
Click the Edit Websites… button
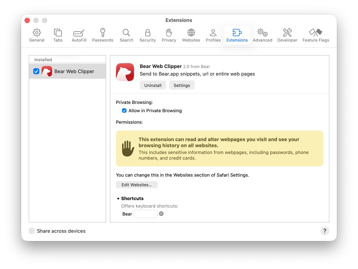click(x=137, y=185)
